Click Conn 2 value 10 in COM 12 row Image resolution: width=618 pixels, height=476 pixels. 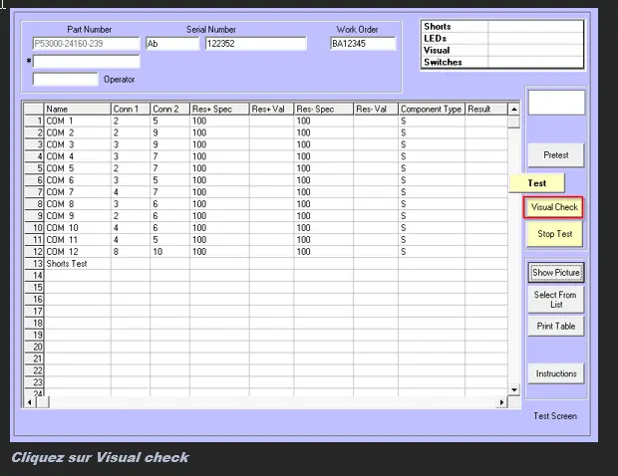169,252
